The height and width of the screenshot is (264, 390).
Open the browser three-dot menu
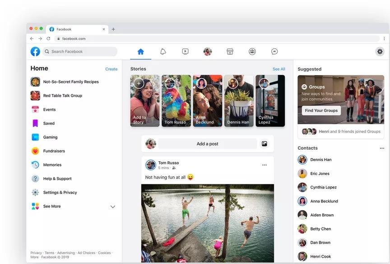pos(384,38)
